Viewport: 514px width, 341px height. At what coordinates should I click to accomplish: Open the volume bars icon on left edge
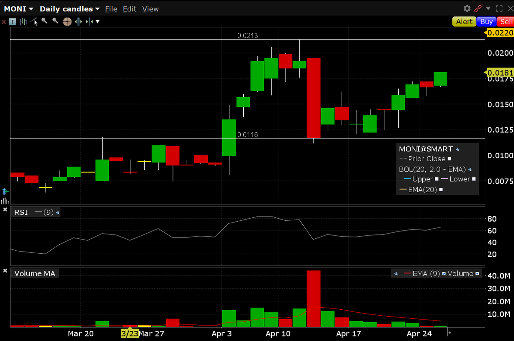pos(5,201)
